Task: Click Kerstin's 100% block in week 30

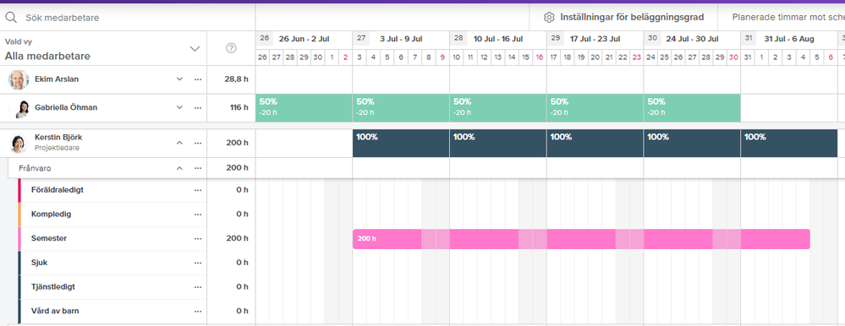Action: coord(692,144)
